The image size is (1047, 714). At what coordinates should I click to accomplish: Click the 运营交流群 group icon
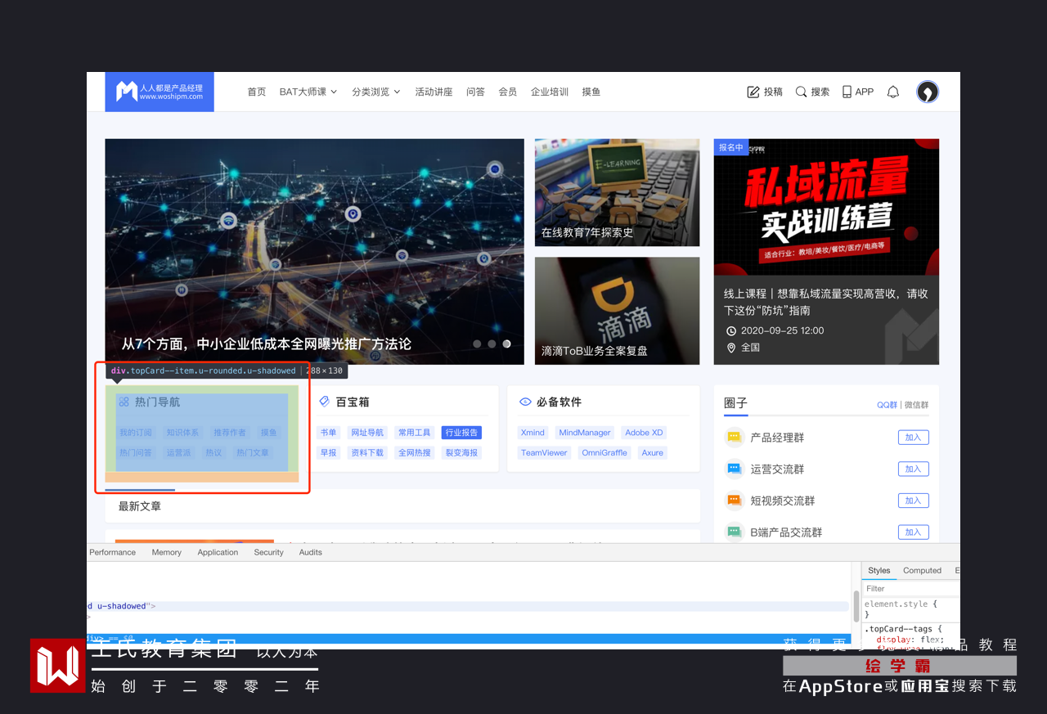pos(734,469)
